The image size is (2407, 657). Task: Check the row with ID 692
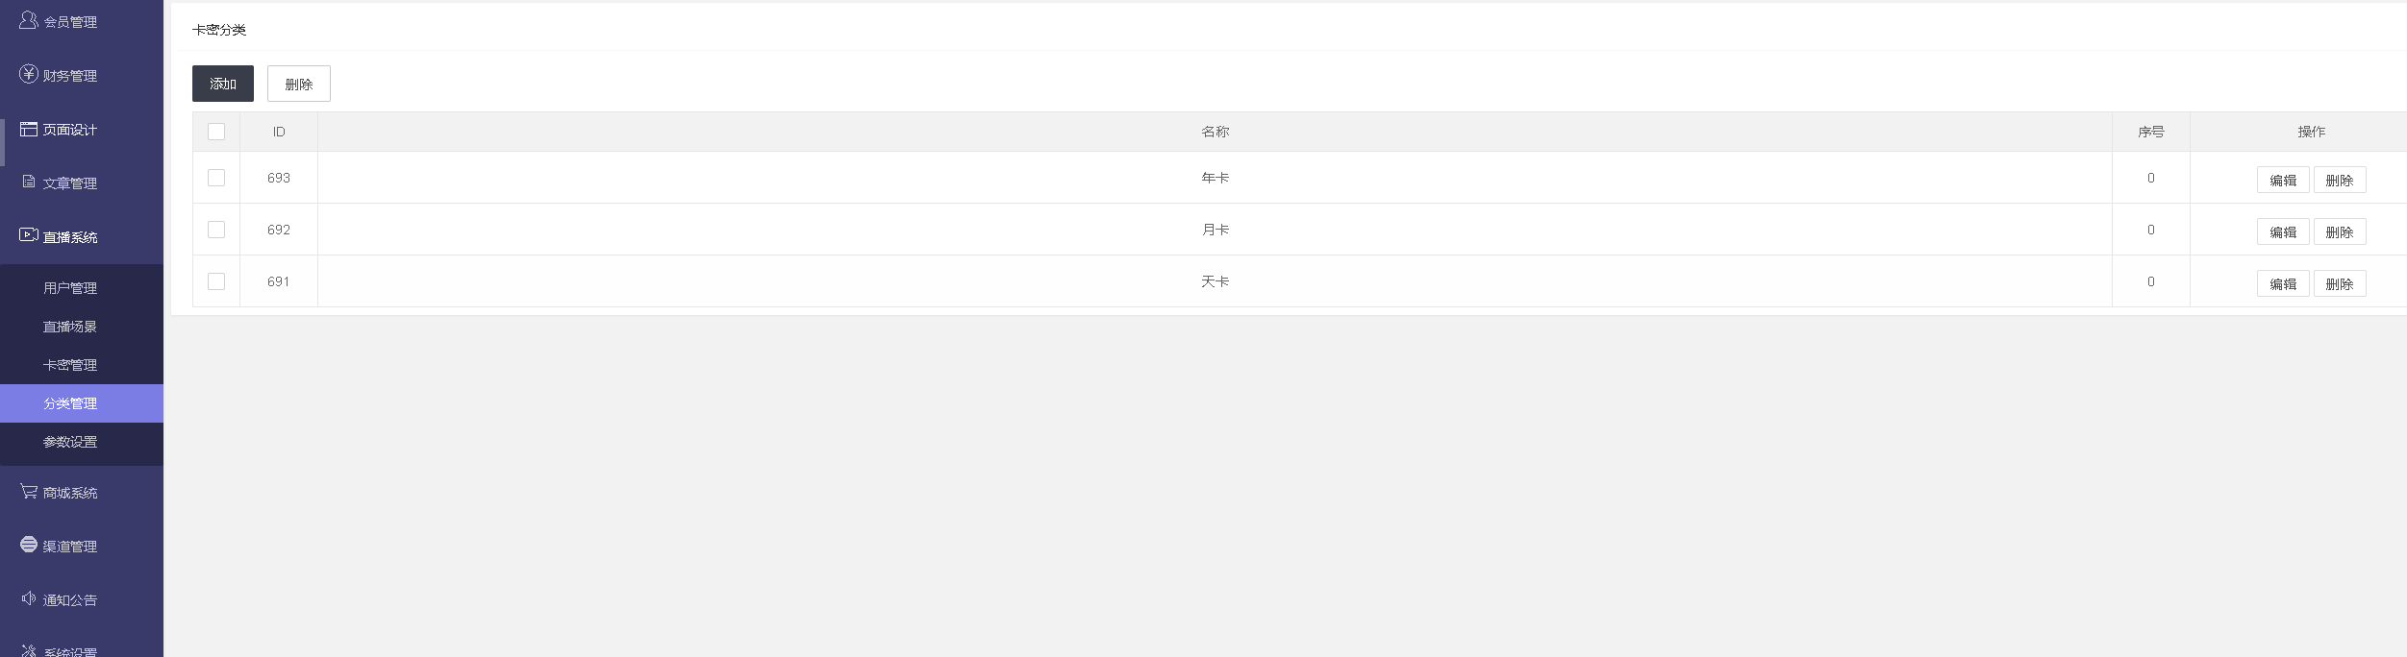pyautogui.click(x=216, y=230)
